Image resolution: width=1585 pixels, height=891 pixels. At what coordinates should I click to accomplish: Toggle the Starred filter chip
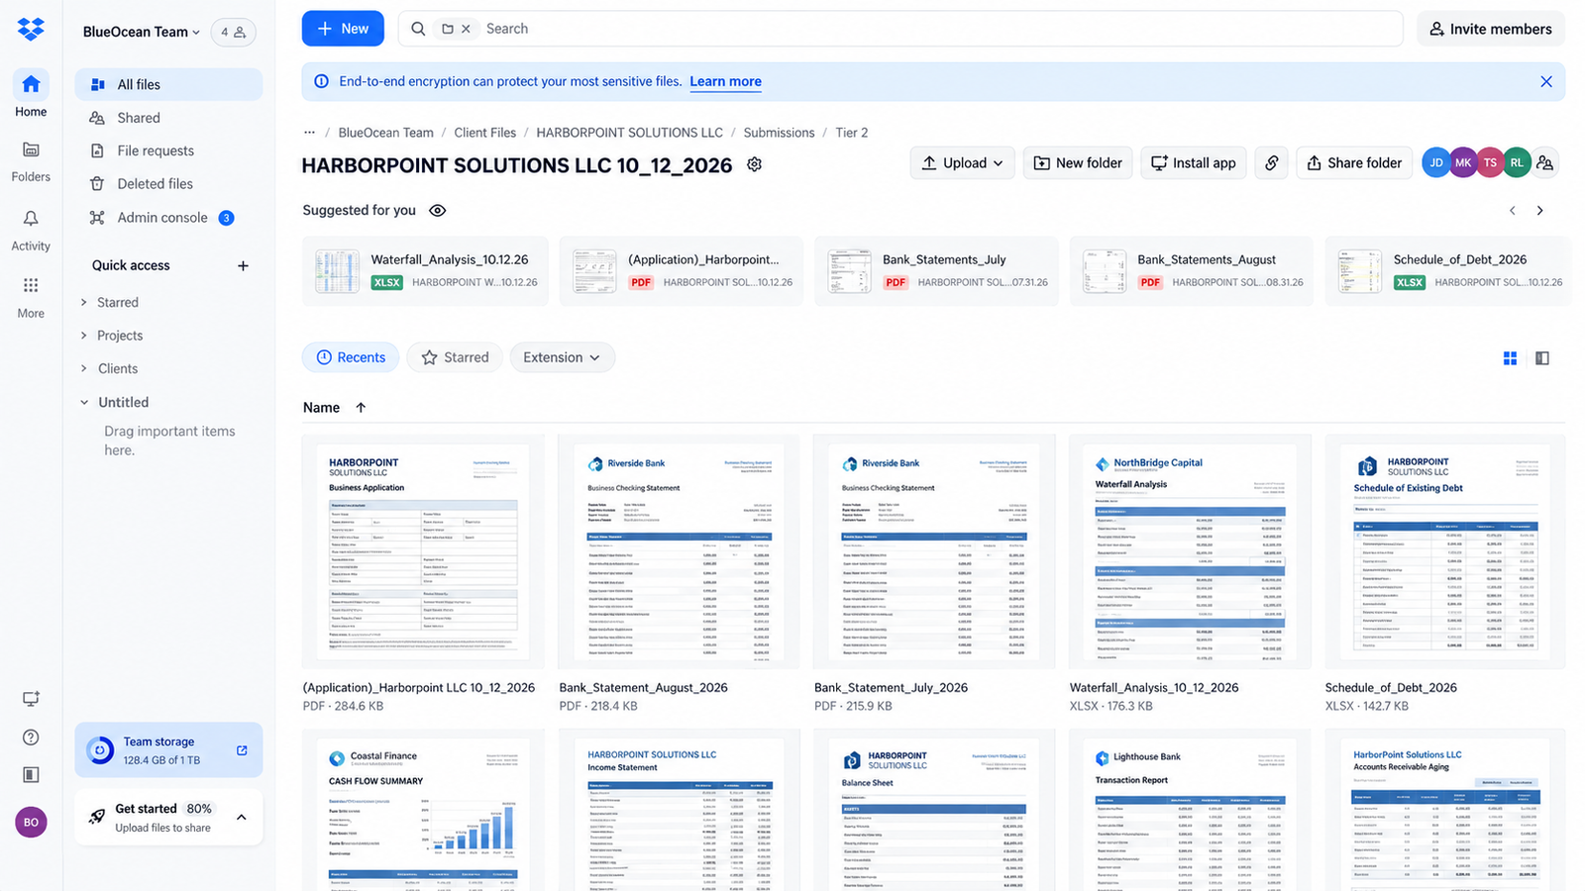(455, 357)
